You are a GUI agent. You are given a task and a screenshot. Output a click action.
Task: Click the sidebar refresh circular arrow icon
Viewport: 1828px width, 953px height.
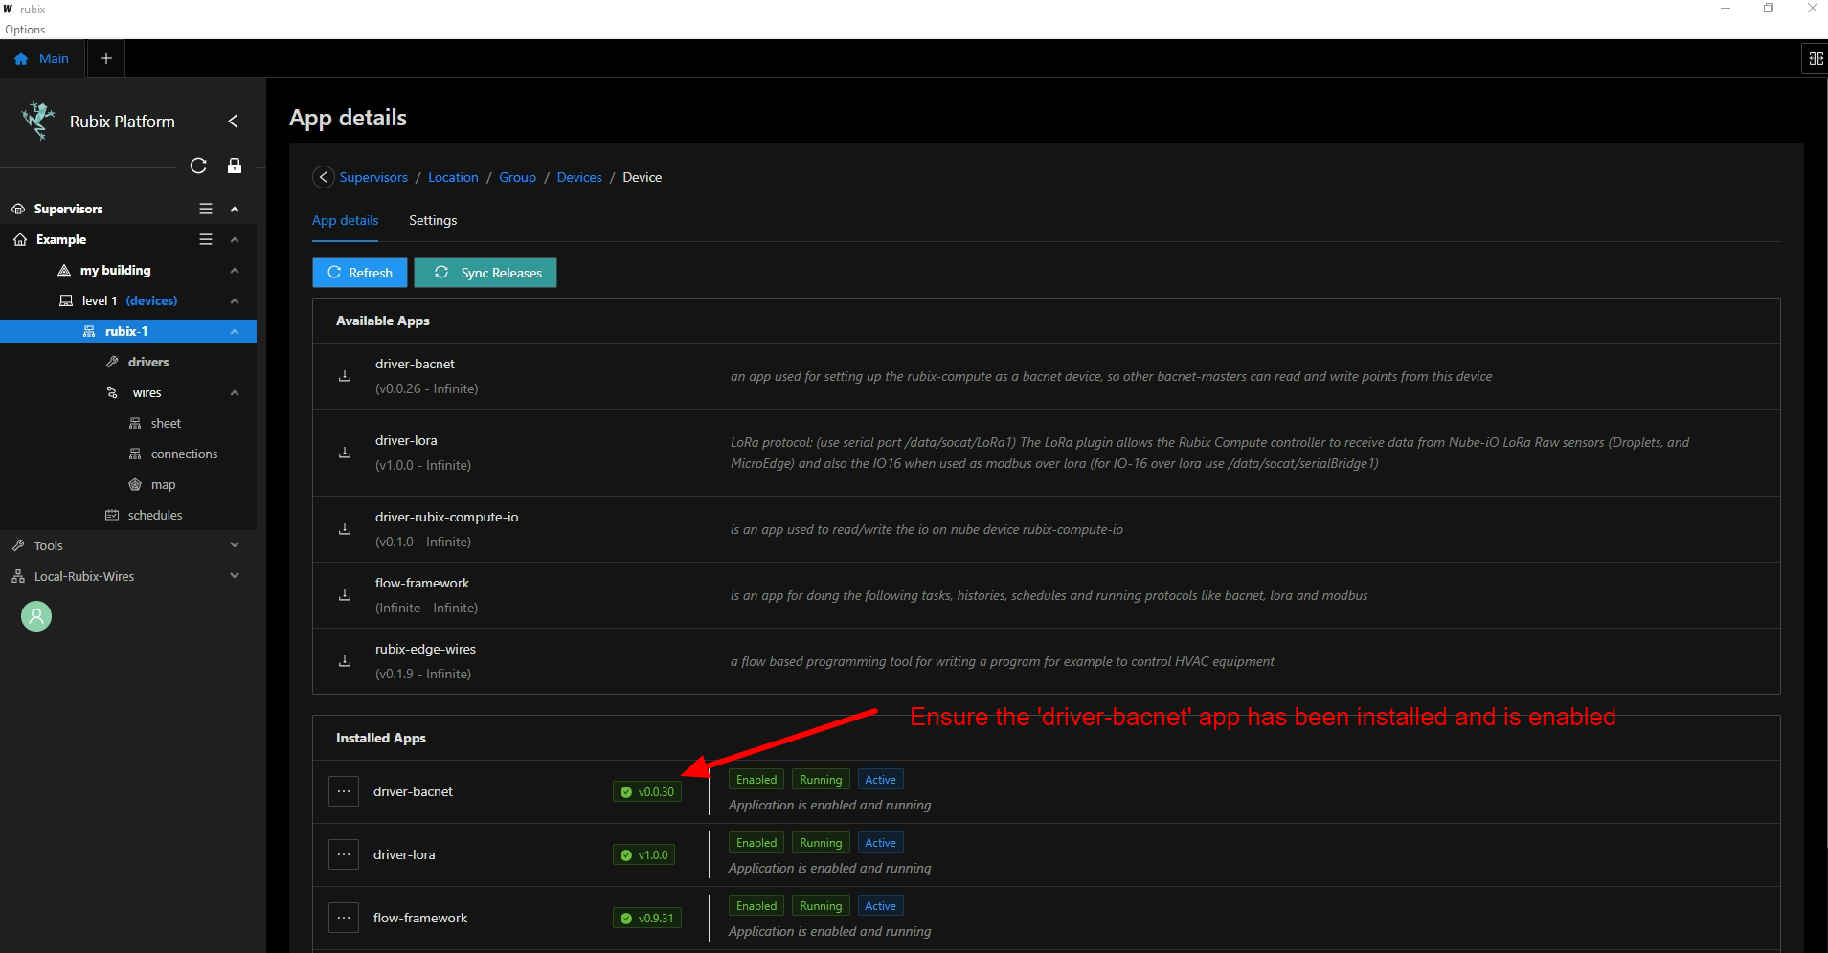click(x=198, y=166)
